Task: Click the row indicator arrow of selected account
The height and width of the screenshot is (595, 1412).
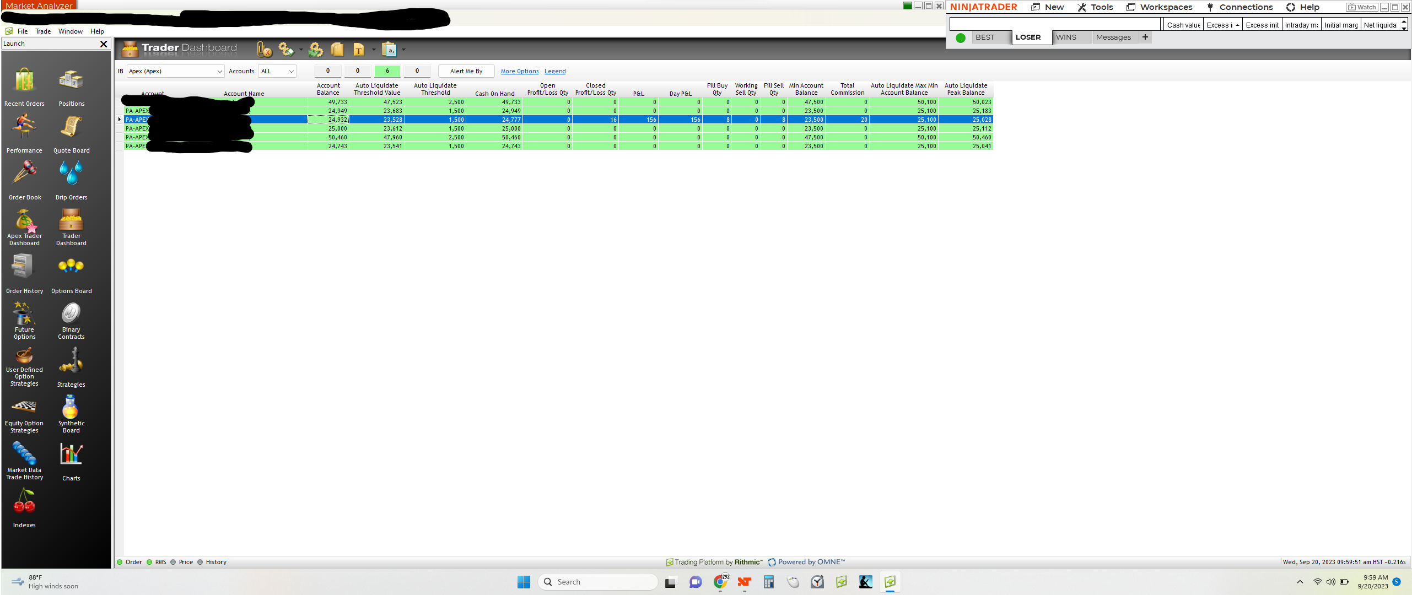Action: (x=120, y=120)
